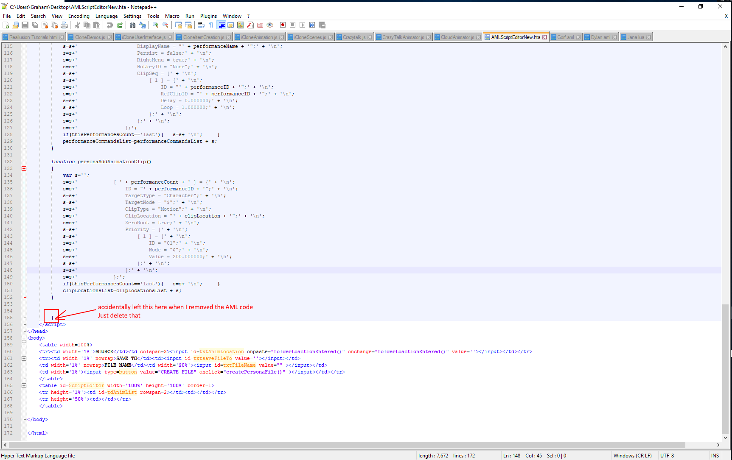The height and width of the screenshot is (460, 732).
Task: Redo with the green arrow icon
Action: [120, 25]
